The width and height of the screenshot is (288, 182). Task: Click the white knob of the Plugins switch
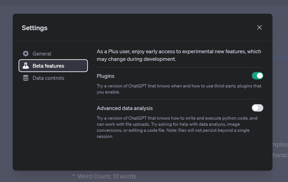[x=259, y=76]
